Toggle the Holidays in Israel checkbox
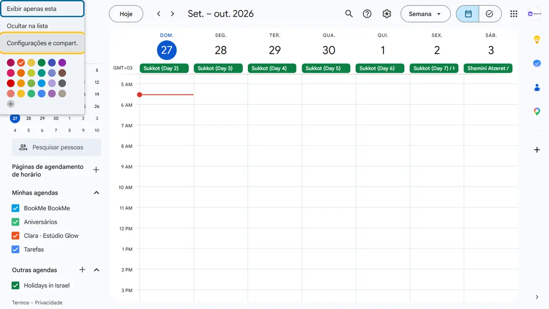 pos(15,286)
